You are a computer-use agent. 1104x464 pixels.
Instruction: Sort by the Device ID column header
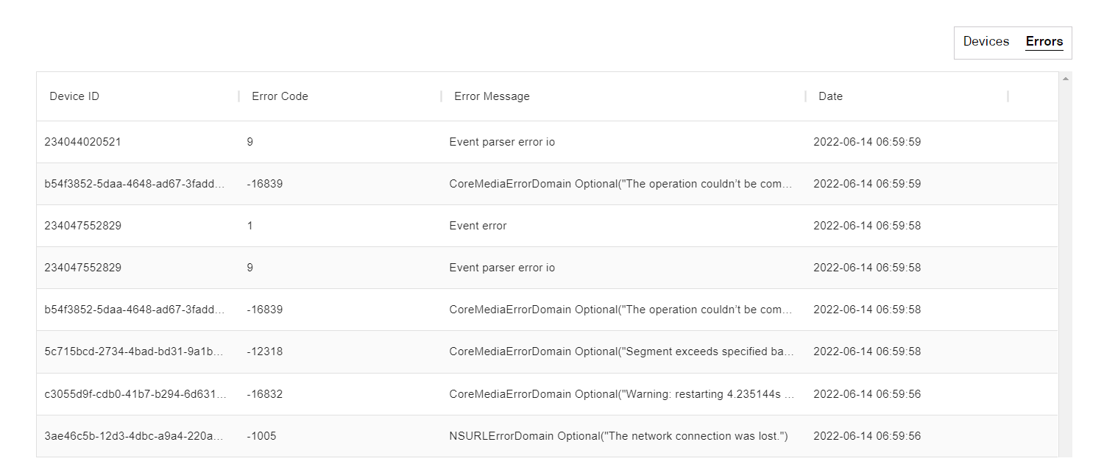(74, 96)
